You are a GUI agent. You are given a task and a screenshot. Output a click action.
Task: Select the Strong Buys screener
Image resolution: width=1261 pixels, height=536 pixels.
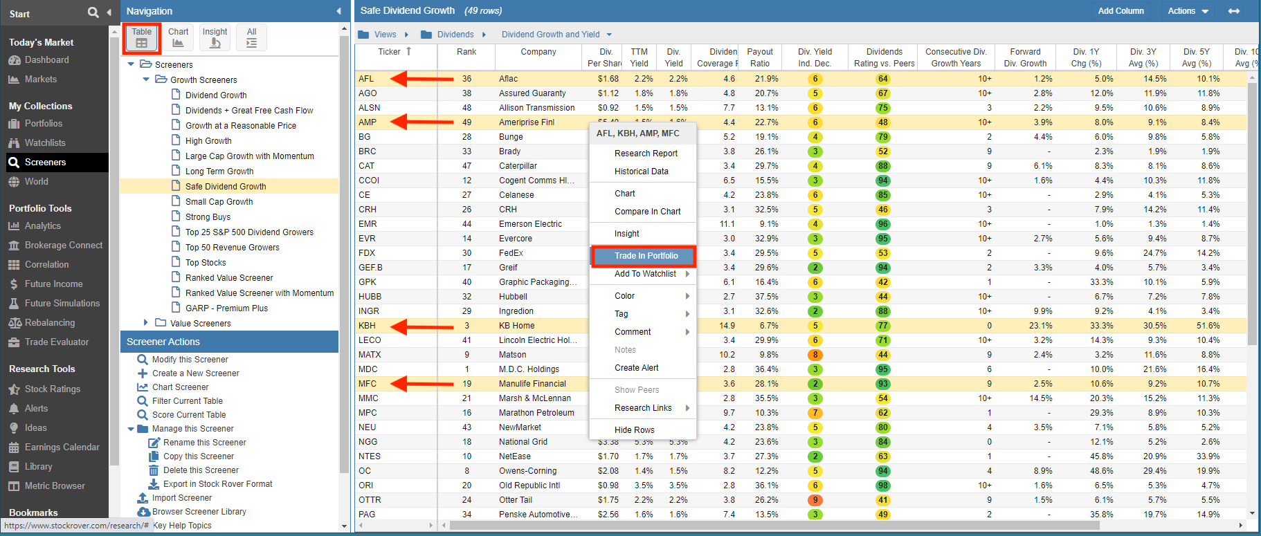tap(207, 217)
